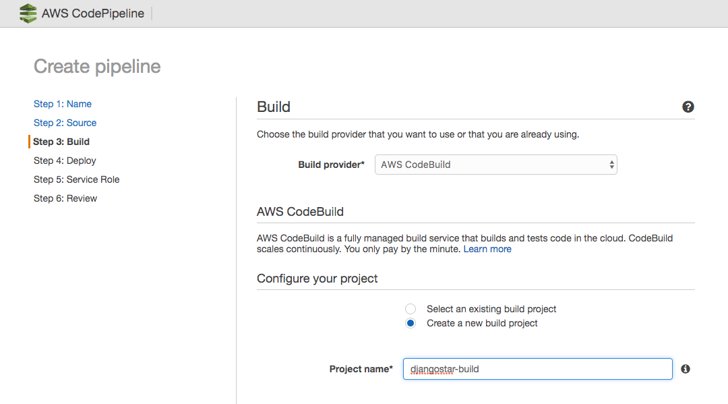This screenshot has width=728, height=404.
Task: Click the AWS CodePipeline cube logo
Action: pos(28,13)
